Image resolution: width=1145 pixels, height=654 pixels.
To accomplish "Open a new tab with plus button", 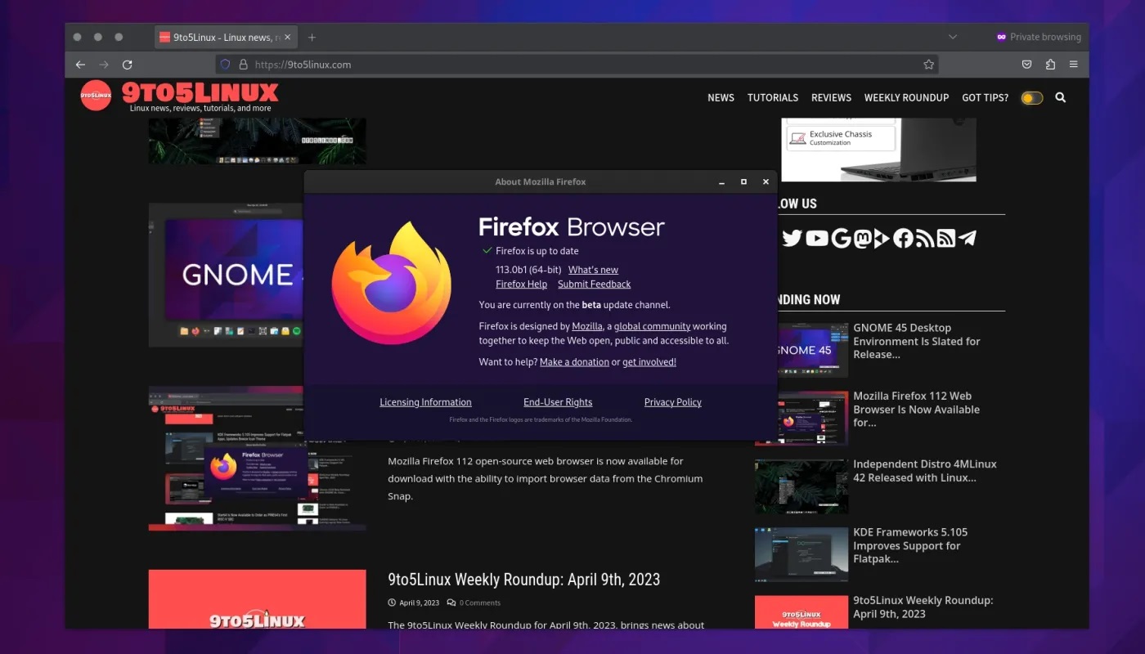I will pyautogui.click(x=312, y=37).
